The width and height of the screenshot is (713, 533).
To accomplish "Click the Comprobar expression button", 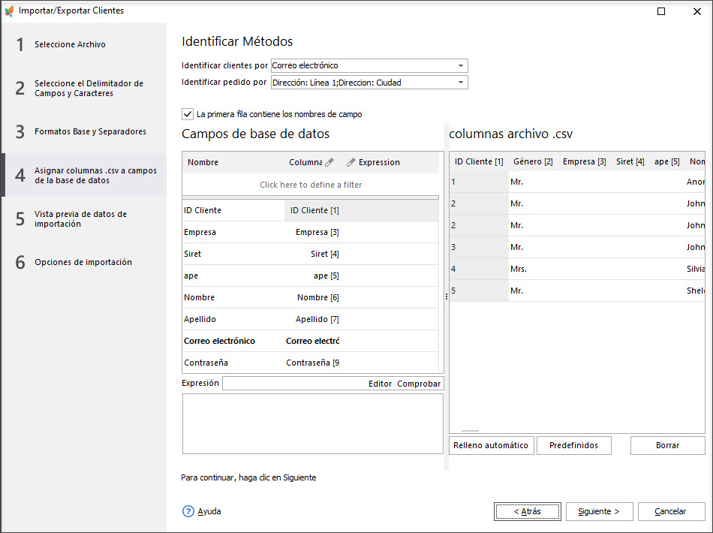I will [x=419, y=384].
